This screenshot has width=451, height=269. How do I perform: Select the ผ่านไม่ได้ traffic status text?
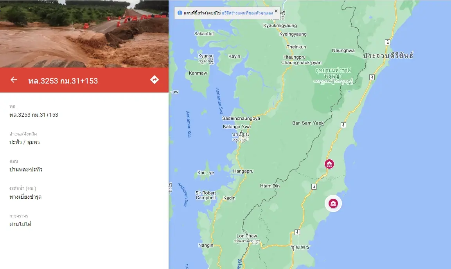20,224
